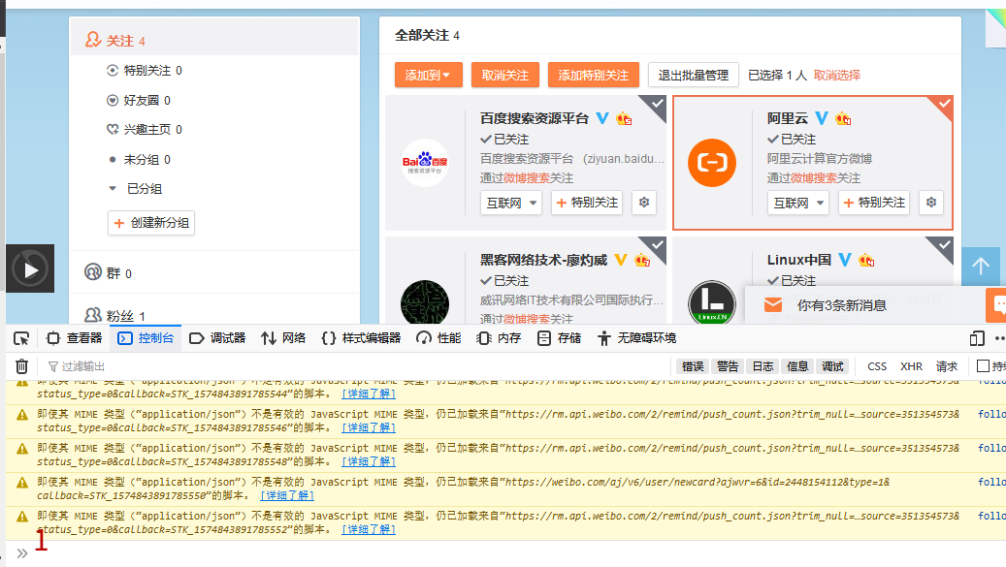The height and width of the screenshot is (567, 1006).
Task: Click the 添加到 dropdown button
Action: (x=428, y=75)
